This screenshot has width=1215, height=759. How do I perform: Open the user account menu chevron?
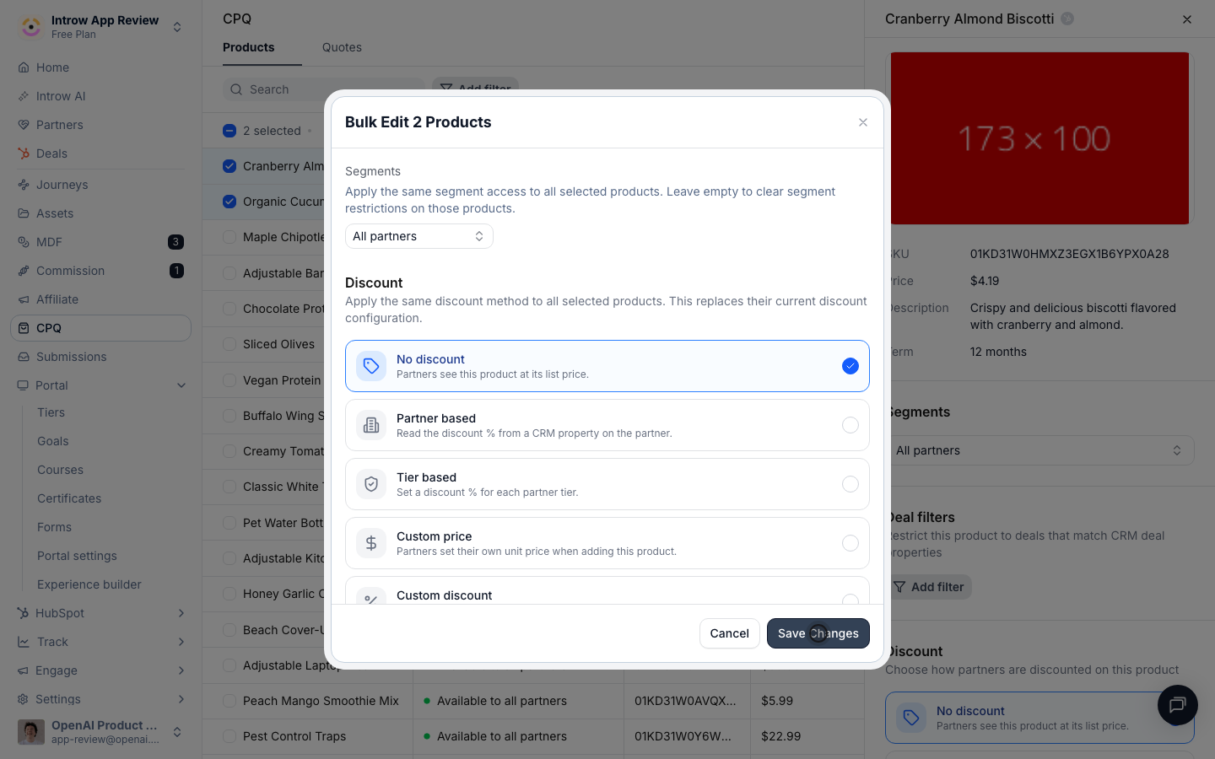pos(177,732)
